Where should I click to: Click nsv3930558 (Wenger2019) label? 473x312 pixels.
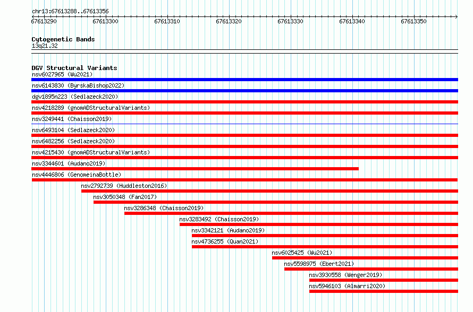345,275
